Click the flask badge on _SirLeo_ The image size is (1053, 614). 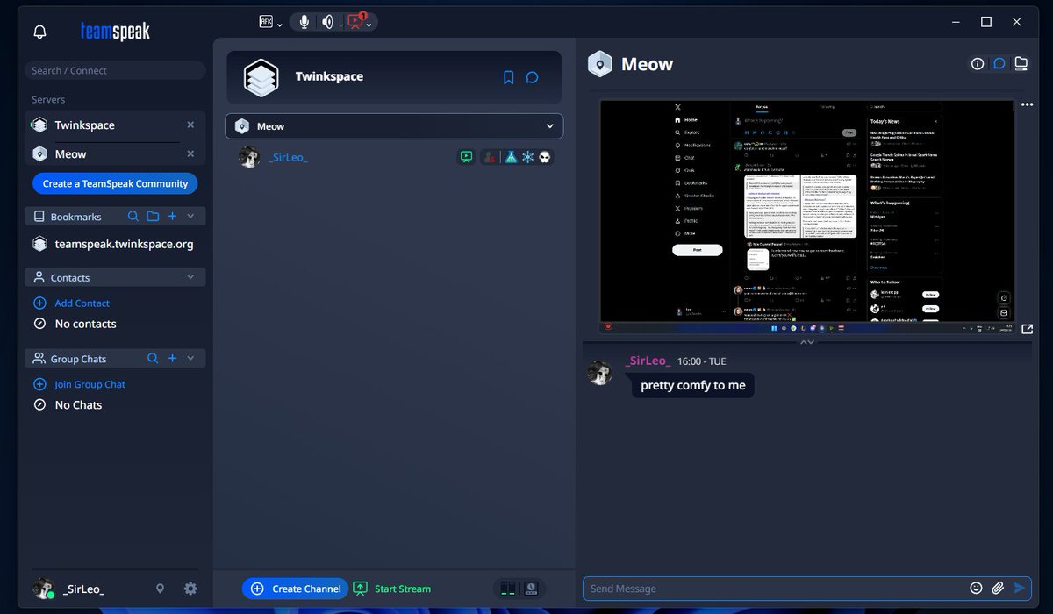[x=511, y=157]
